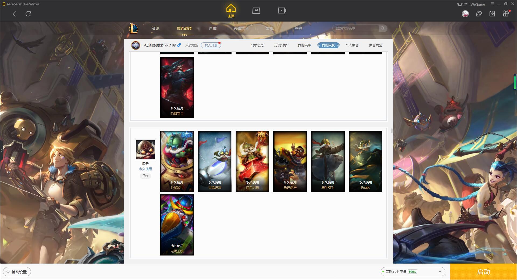Open the 资讯 tab

click(156, 28)
